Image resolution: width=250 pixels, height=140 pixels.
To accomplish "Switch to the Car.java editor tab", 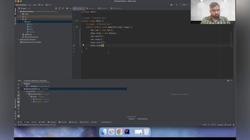I will click(x=91, y=8).
